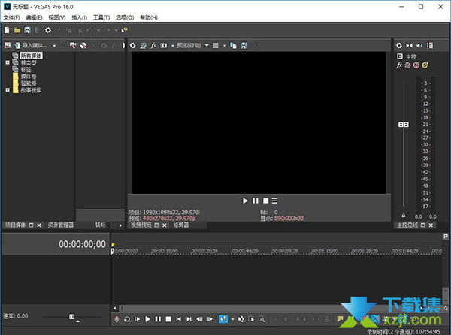Open video preview properties gear icon
Screen dimensions: 451x335
tap(132, 45)
